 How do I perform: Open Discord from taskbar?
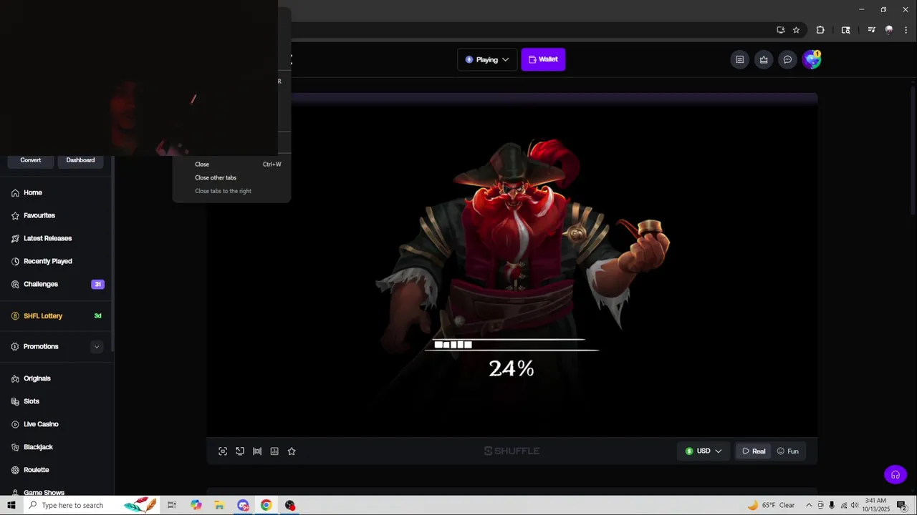(x=243, y=505)
